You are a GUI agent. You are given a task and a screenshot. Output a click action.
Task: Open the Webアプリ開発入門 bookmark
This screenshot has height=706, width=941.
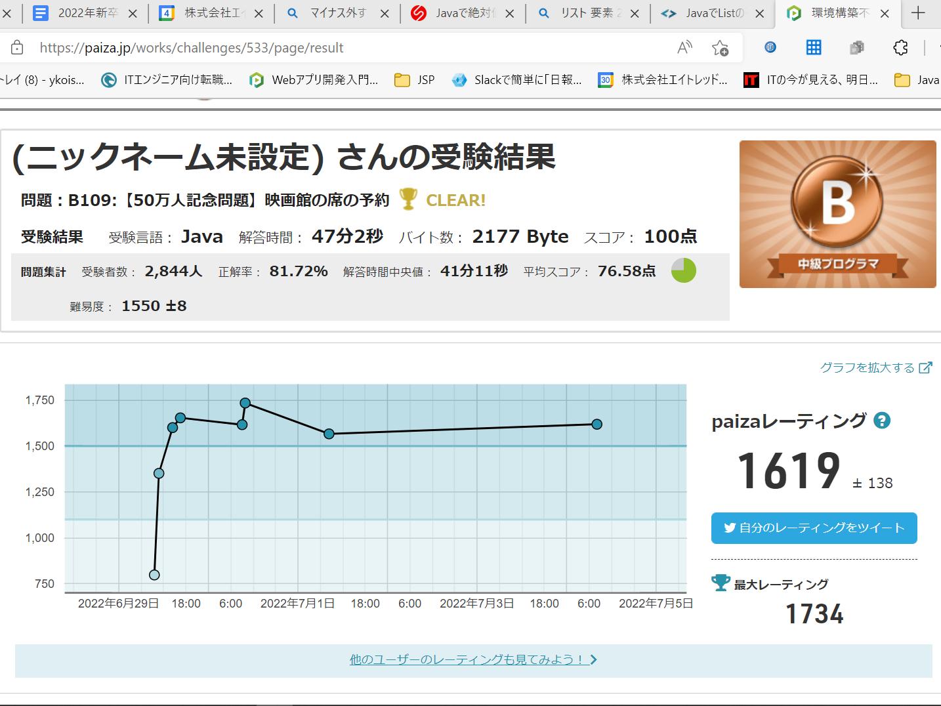[x=314, y=80]
